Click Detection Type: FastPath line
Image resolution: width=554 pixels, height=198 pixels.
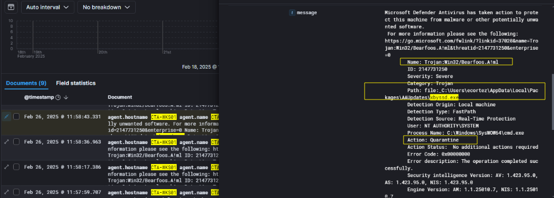tap(444, 112)
